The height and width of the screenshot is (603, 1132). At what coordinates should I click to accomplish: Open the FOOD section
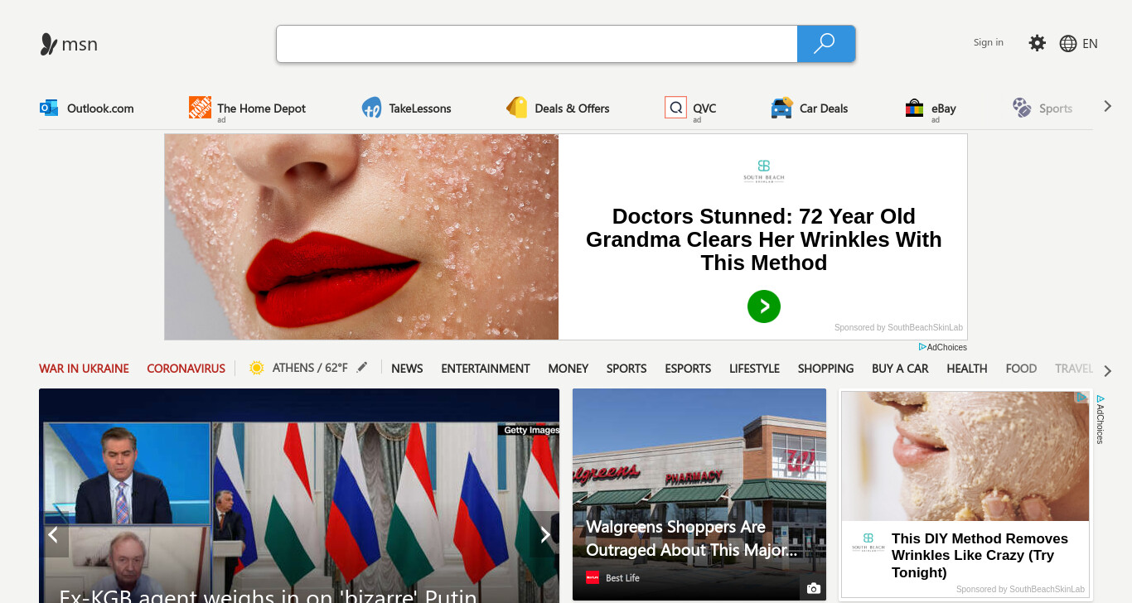(1021, 369)
